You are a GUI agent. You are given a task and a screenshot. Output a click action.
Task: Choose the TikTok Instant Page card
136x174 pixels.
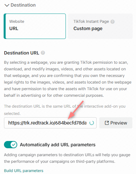tap(100, 26)
